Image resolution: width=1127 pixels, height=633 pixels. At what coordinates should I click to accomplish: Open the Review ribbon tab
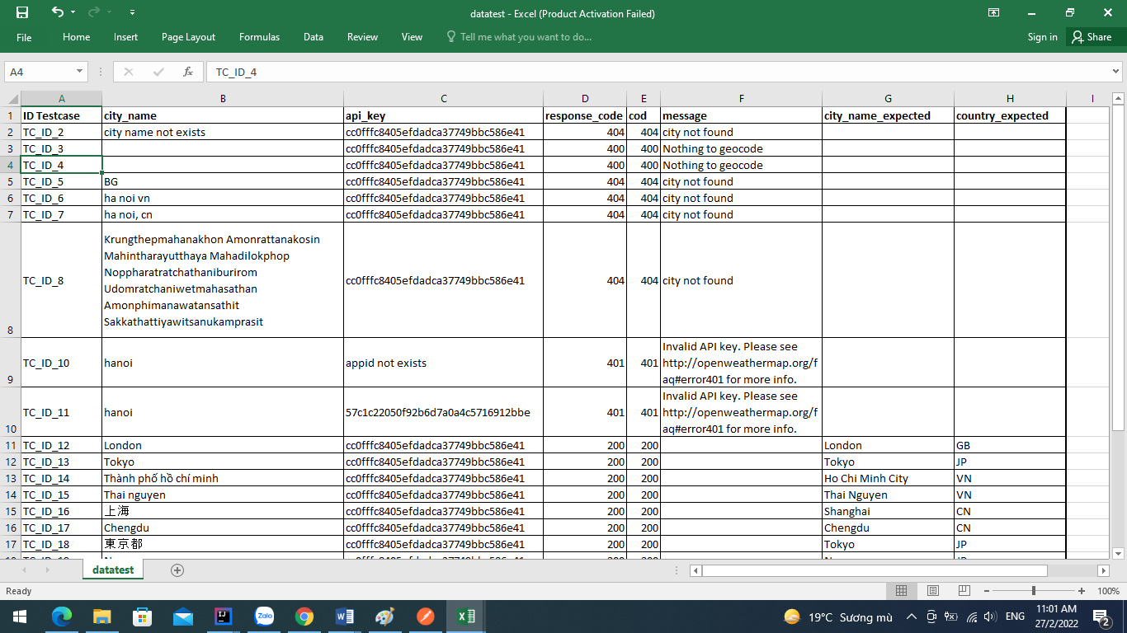pyautogui.click(x=362, y=37)
